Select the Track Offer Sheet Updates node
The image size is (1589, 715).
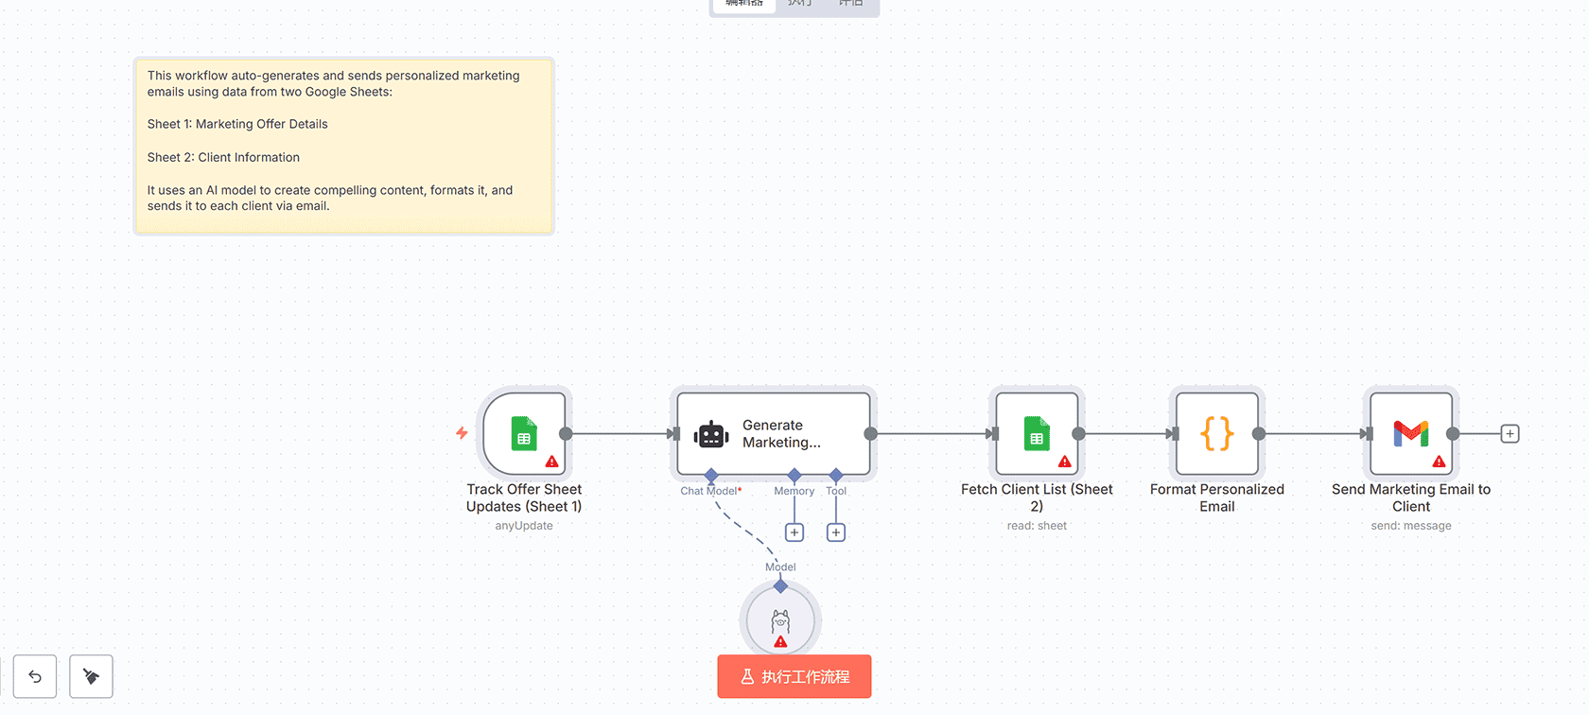pos(524,433)
